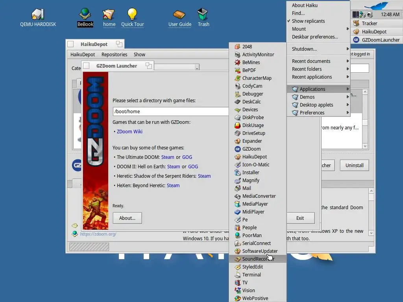The width and height of the screenshot is (403, 302).
Task: Open MidiPlayer icon
Action: (x=237, y=212)
